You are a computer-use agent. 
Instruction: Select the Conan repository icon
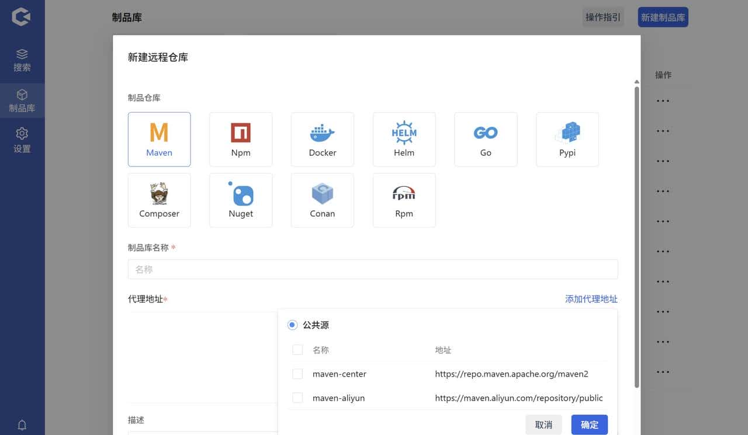(322, 200)
